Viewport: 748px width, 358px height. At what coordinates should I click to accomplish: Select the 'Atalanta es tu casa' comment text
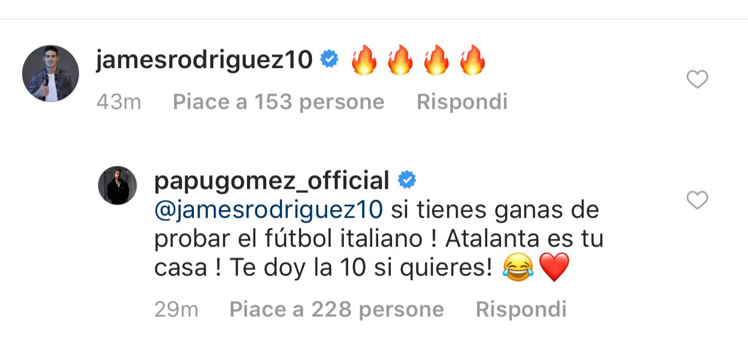tap(379, 239)
